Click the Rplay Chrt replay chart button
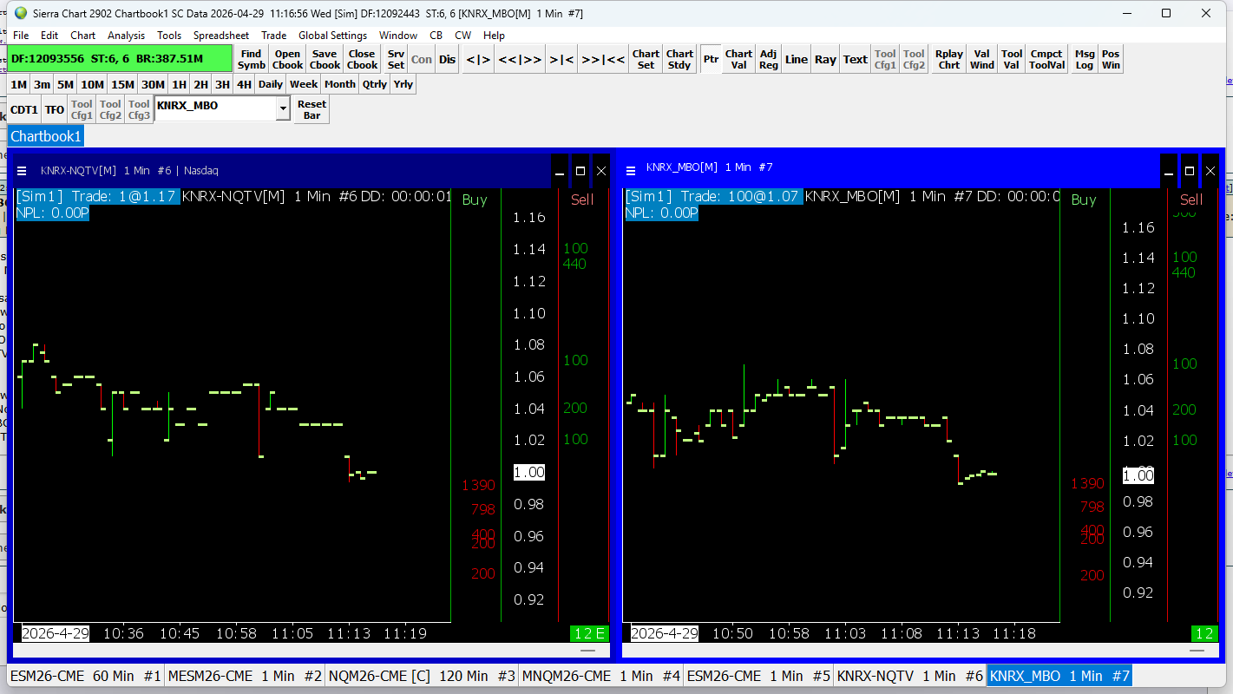The width and height of the screenshot is (1233, 694). point(949,59)
